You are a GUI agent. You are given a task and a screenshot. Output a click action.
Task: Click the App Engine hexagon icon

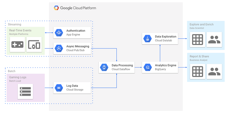[x=59, y=33]
